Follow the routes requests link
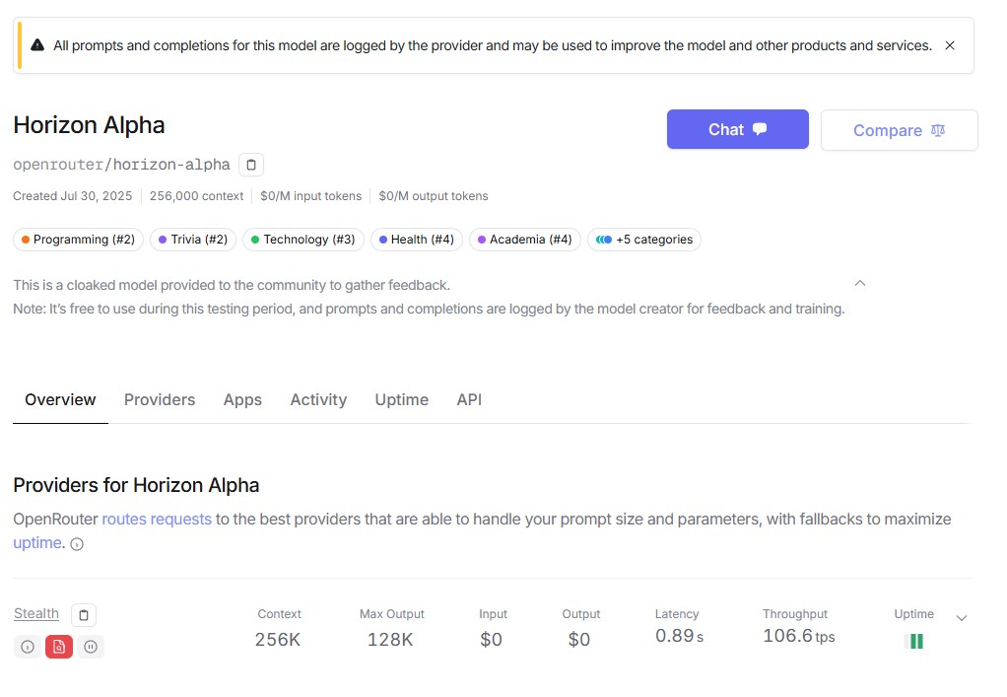Viewport: 1007px width, 697px height. pyautogui.click(x=157, y=520)
